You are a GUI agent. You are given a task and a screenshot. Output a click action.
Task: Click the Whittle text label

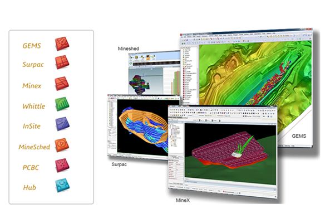click(34, 106)
